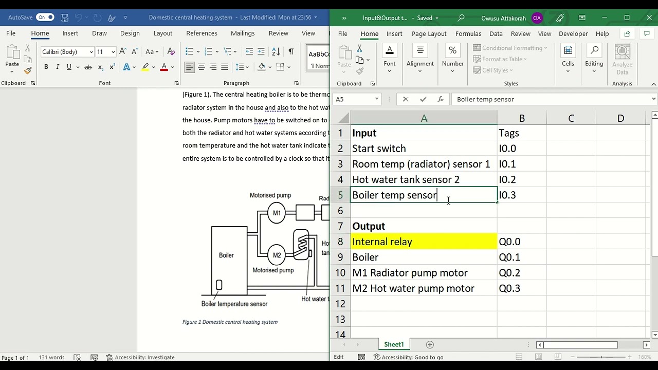Open Word Mailings tab

pos(243,33)
